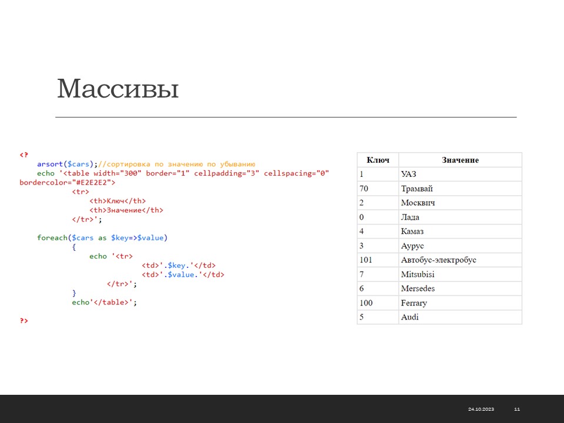Click the "Значение" table column header
Screen dimensions: 564x423
460,160
